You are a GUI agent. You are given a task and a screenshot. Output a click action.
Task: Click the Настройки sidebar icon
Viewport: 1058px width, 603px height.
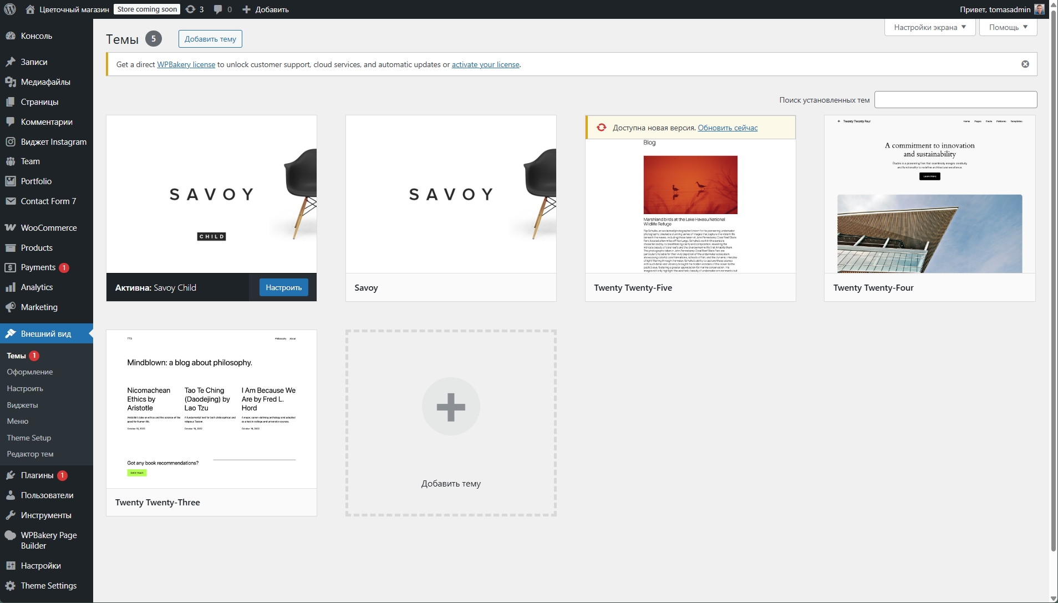(x=11, y=566)
